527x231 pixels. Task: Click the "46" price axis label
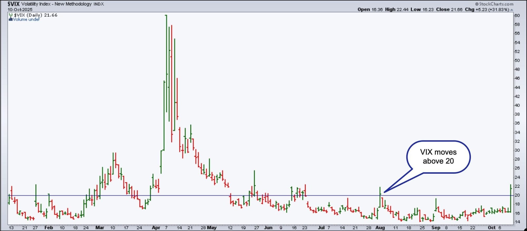coord(517,78)
